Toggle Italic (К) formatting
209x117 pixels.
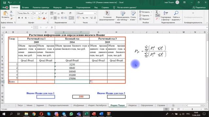click(22, 18)
